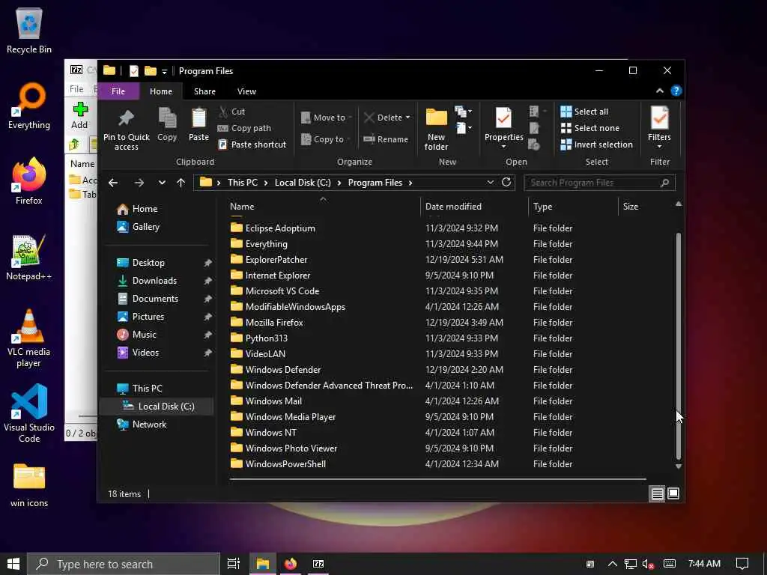767x575 pixels.
Task: Click the vertical scrollbar in file list
Action: [678, 344]
